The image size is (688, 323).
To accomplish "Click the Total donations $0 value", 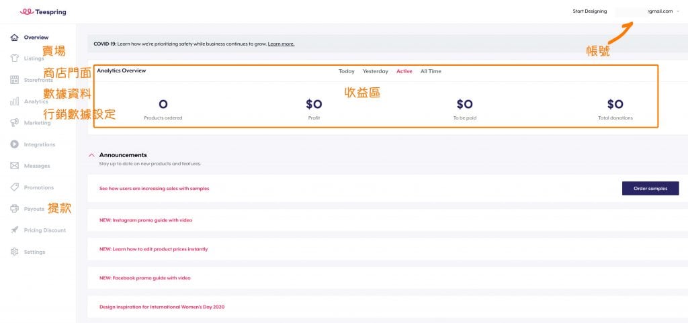I will pyautogui.click(x=615, y=104).
